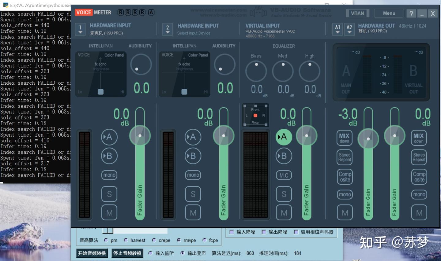Toggle mono on Virtual Out B bus
Screen dimensions: 441x261
(419, 194)
